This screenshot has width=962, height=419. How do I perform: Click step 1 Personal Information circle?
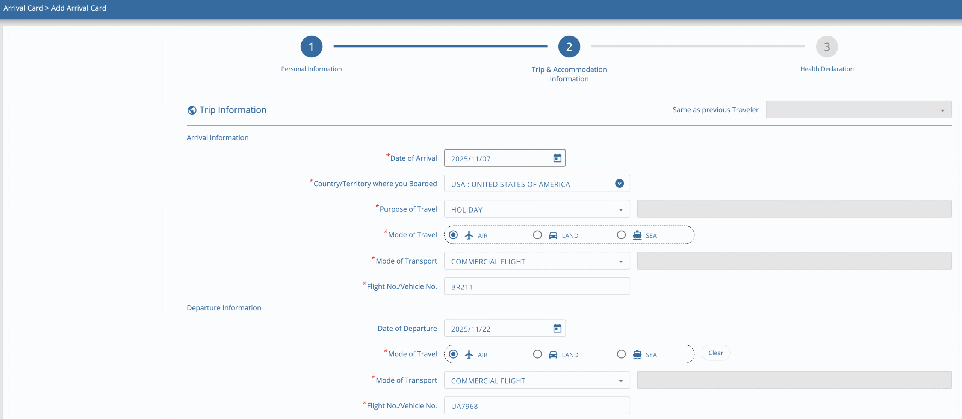pos(311,46)
